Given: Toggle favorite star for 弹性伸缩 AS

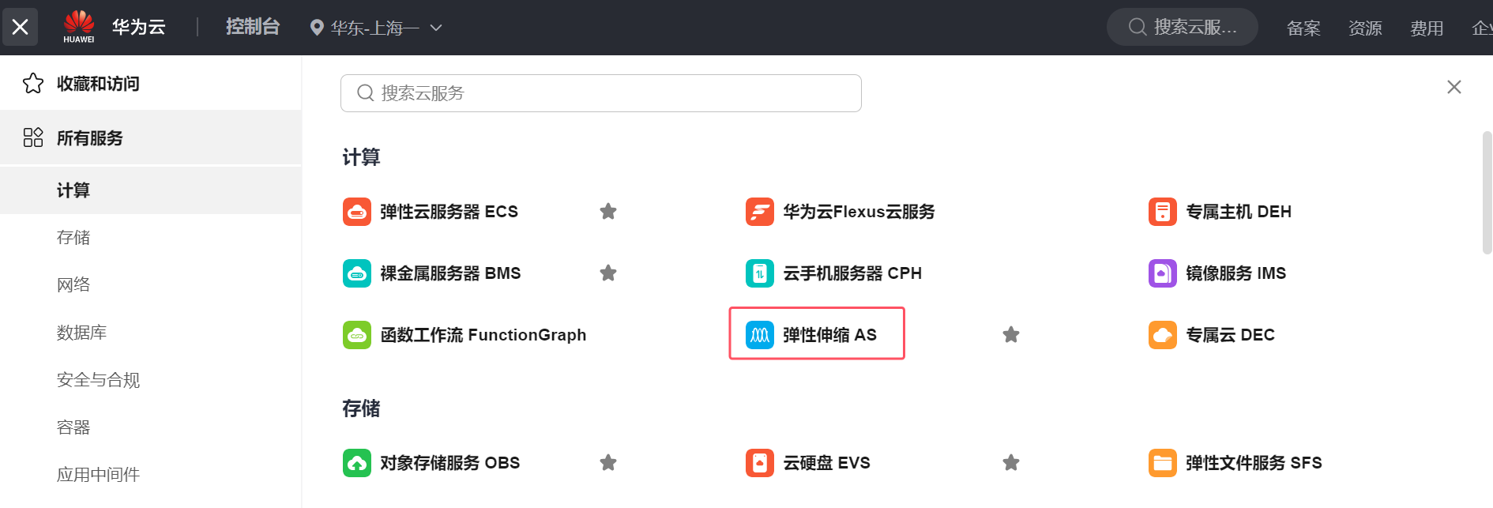Looking at the screenshot, I should [1011, 335].
